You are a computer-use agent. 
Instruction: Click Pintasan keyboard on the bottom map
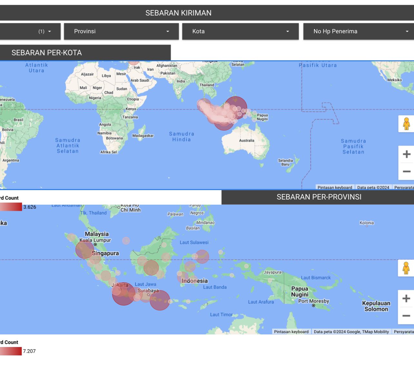coord(291,332)
